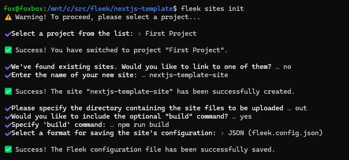This screenshot has height=160, width=349.
Task: Click purple tick before 'Specify build command'
Action: coord(8,125)
